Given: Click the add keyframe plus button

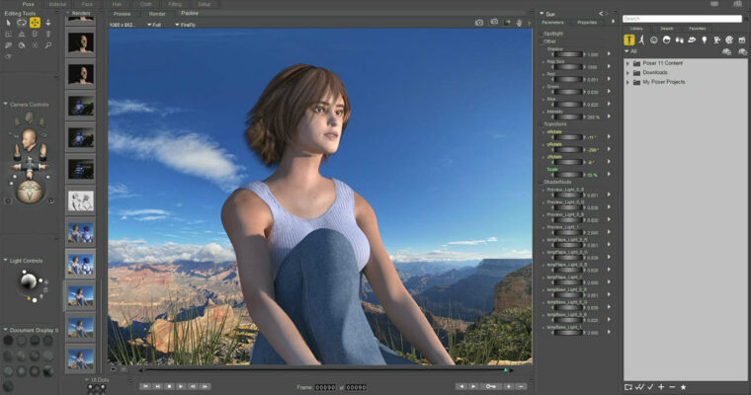Looking at the screenshot, I should pyautogui.click(x=508, y=386).
